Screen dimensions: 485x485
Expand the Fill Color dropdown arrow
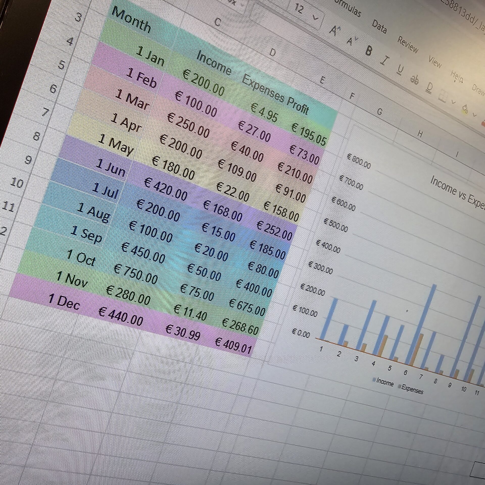click(474, 114)
